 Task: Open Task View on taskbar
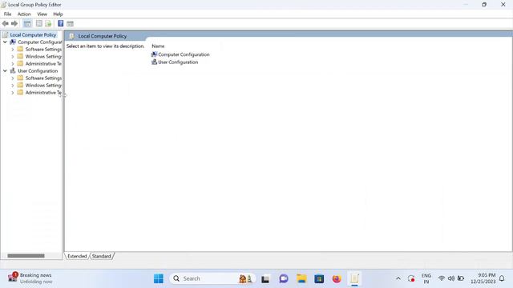click(x=265, y=278)
